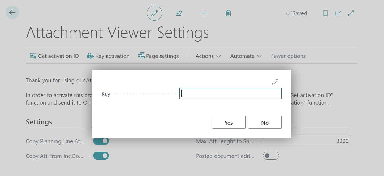Click the page-level expand arrows icon
384x176 pixels.
[351, 13]
